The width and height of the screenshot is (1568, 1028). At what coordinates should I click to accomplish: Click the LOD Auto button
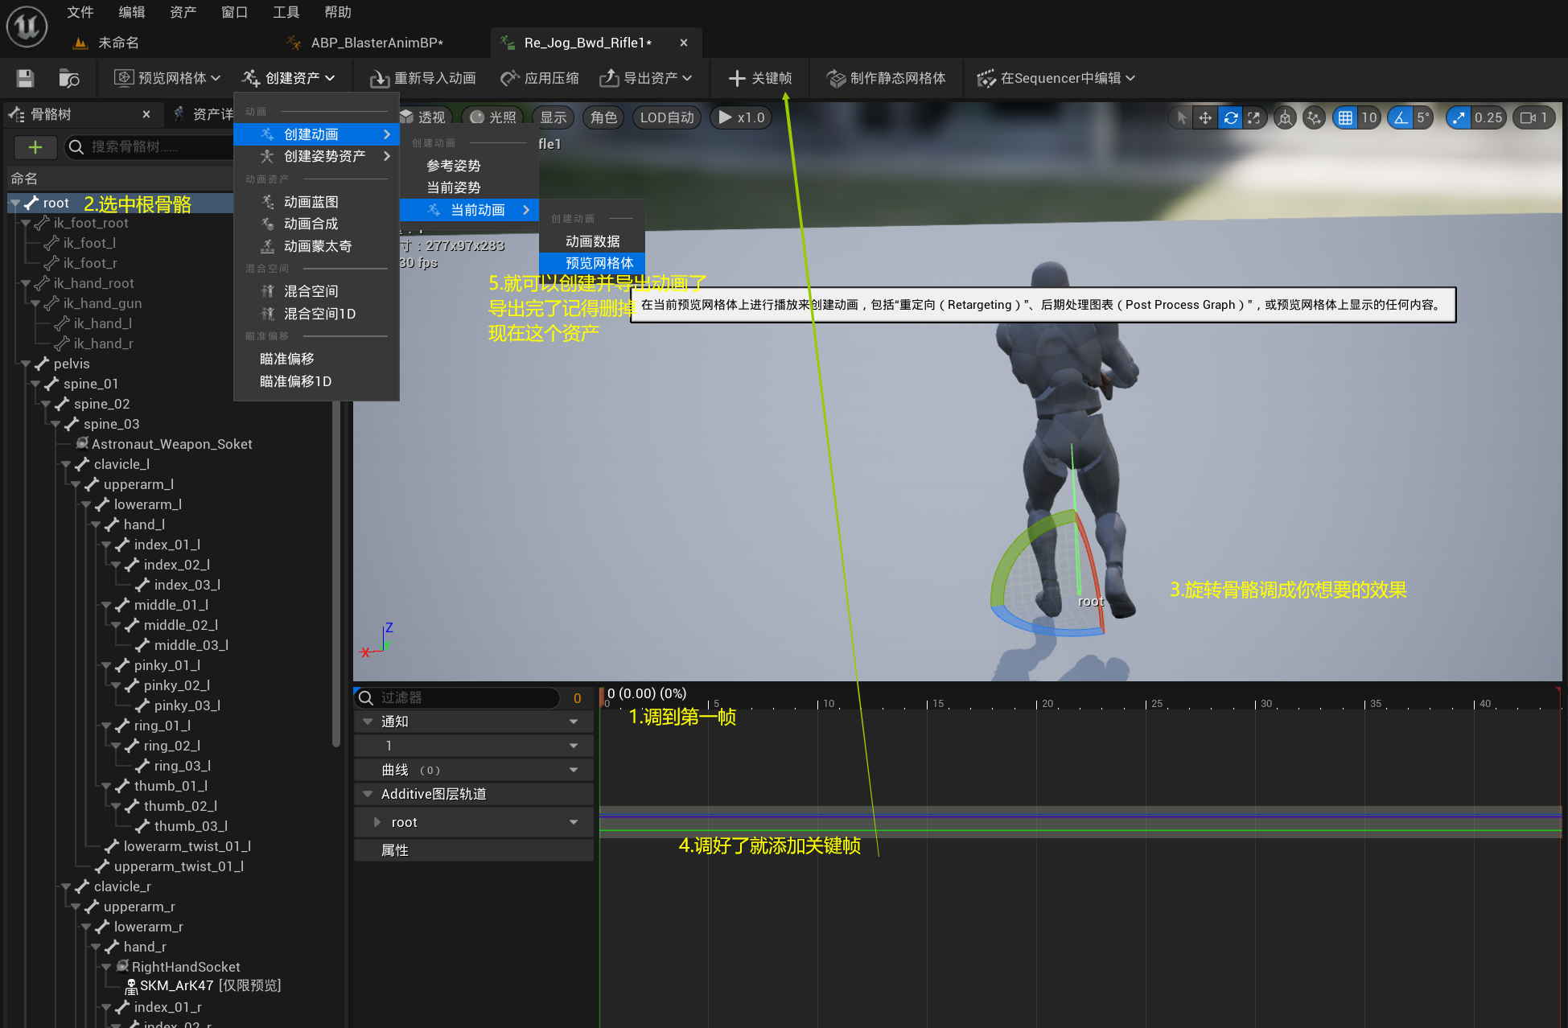pyautogui.click(x=667, y=117)
